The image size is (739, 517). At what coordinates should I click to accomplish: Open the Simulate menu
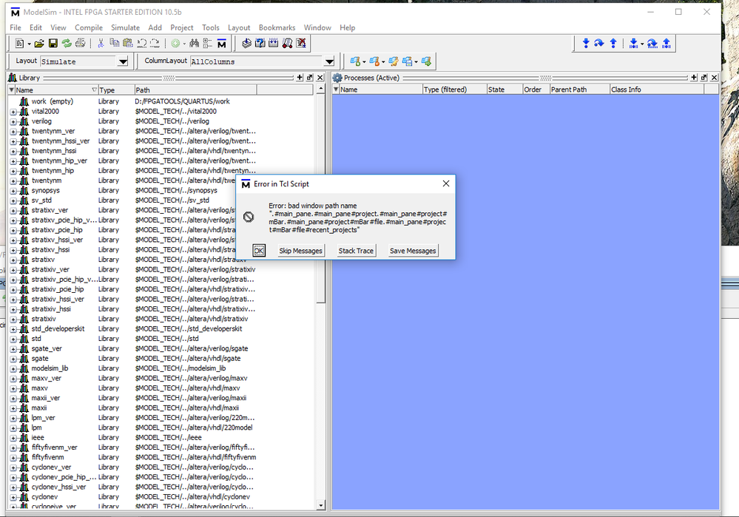click(x=125, y=27)
